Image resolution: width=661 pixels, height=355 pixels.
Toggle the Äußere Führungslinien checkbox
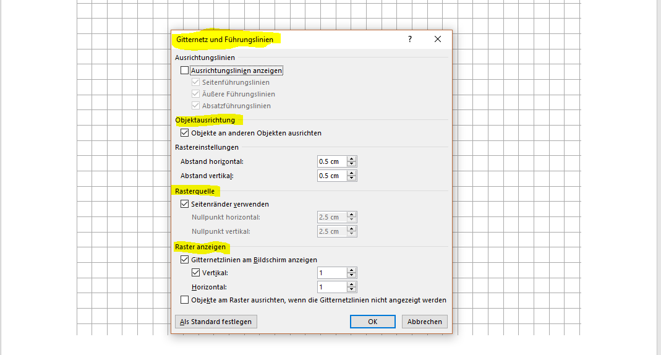click(x=195, y=94)
